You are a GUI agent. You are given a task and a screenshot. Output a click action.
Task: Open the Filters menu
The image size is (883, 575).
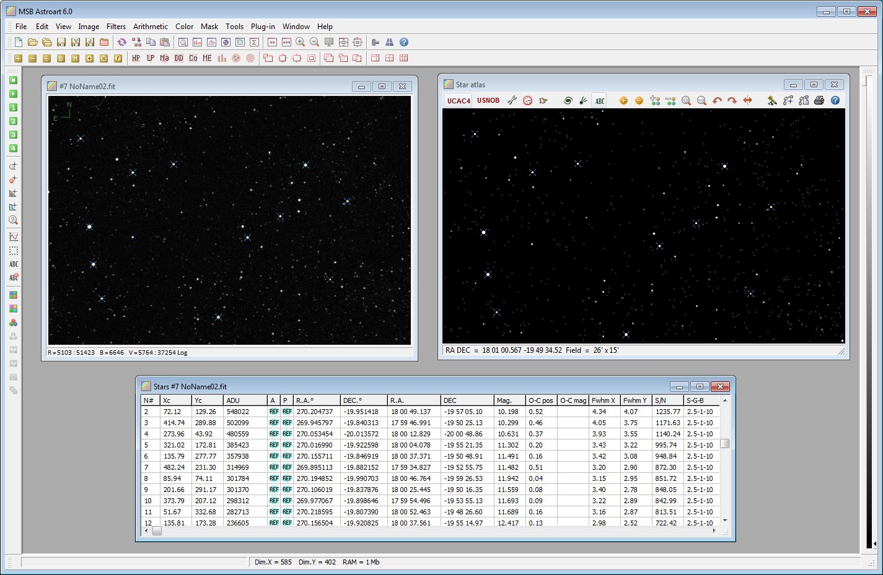[x=116, y=26]
